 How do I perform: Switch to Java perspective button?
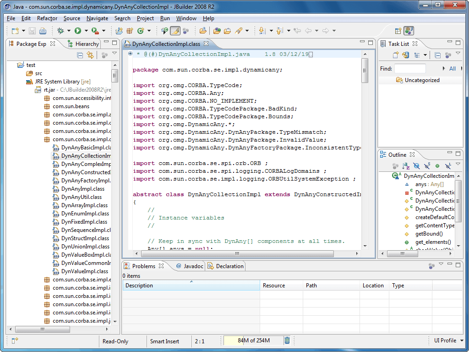tap(409, 31)
